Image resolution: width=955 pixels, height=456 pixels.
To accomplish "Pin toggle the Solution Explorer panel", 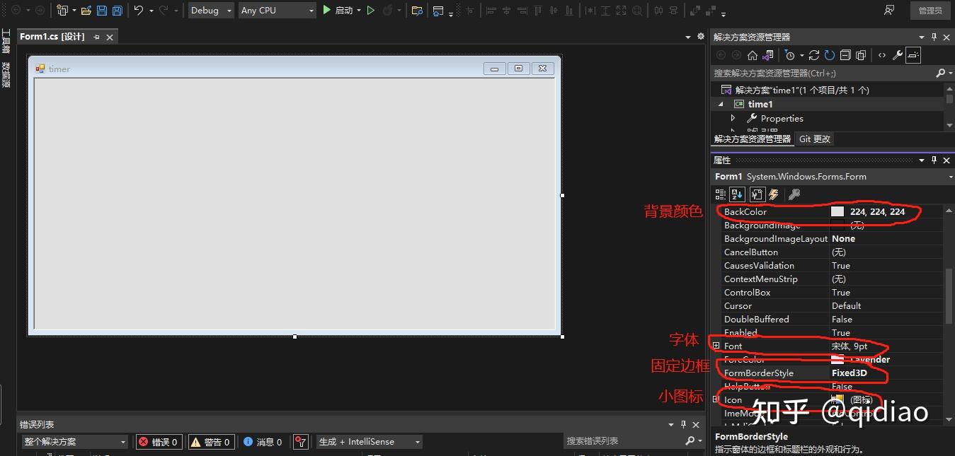I will click(934, 37).
